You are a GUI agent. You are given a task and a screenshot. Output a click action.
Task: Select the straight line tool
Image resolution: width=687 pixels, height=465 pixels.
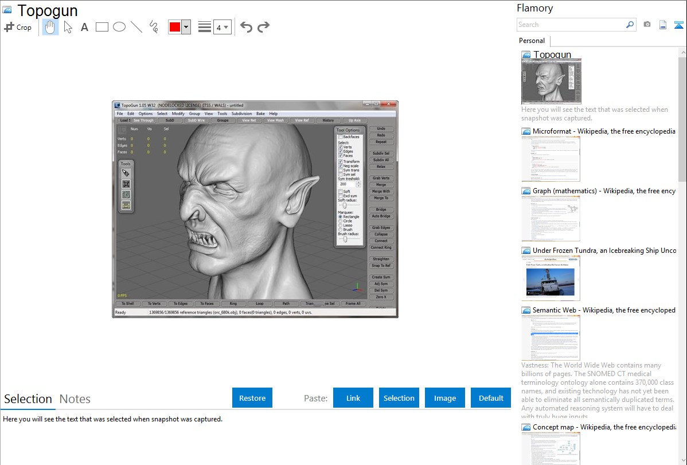(136, 27)
